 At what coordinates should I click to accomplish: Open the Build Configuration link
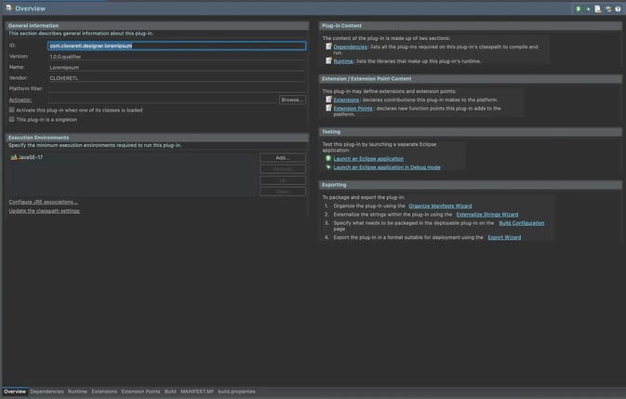522,223
